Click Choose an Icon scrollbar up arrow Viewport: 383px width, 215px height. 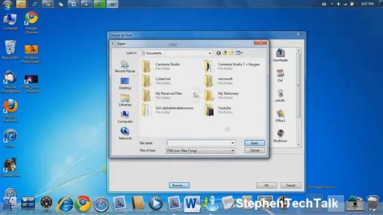click(299, 50)
